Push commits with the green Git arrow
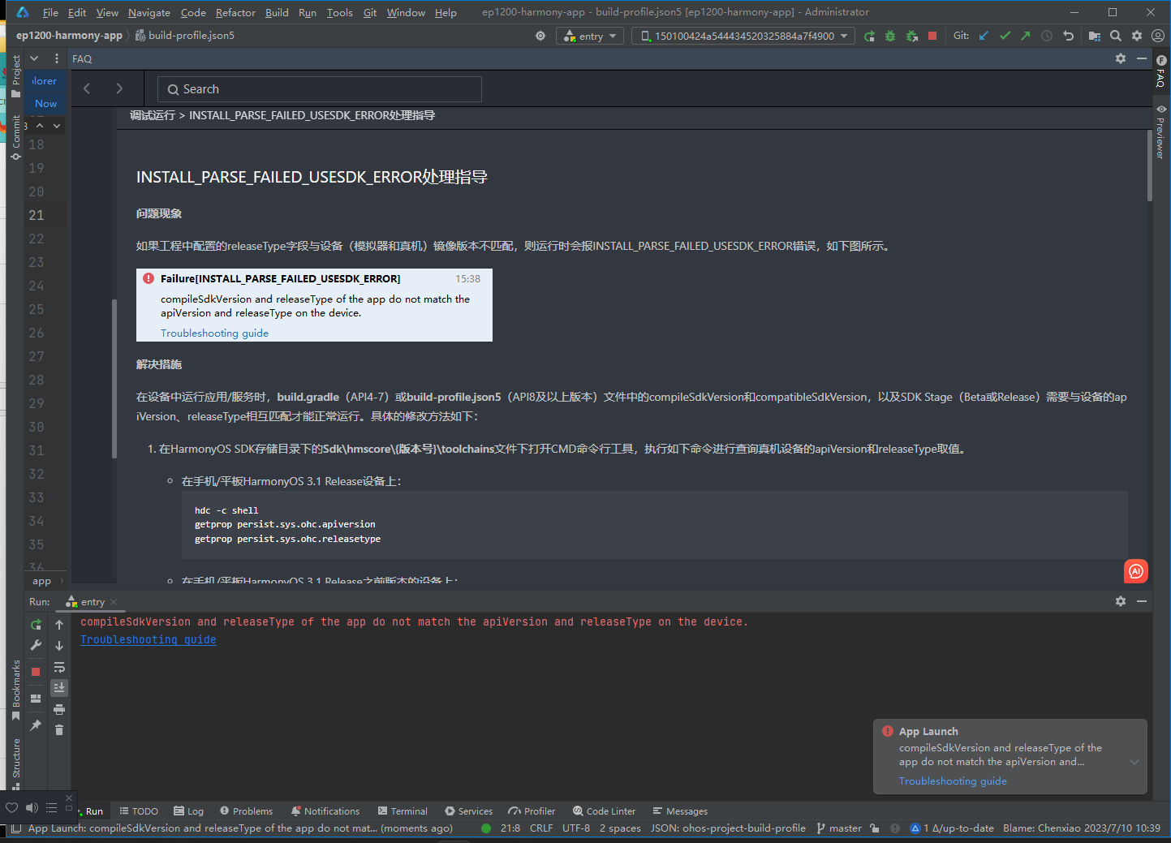This screenshot has height=843, width=1171. coord(1026,36)
